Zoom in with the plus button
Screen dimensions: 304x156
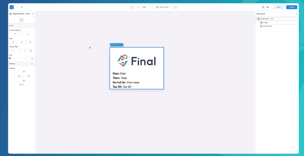pyautogui.click(x=150, y=7)
